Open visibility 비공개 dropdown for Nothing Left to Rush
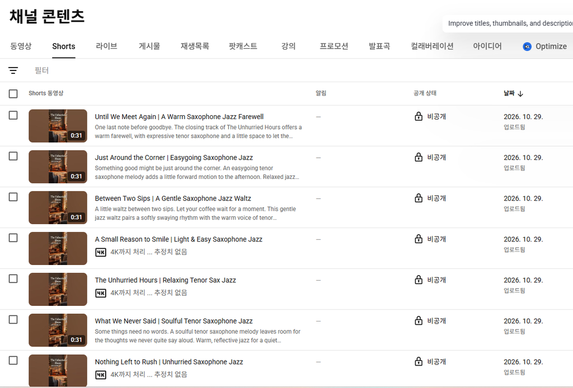The image size is (573, 388). (436, 362)
